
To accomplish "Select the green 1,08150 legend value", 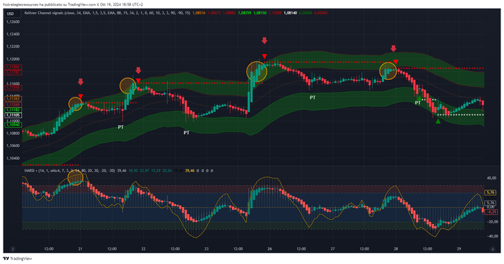I will click(260, 13).
